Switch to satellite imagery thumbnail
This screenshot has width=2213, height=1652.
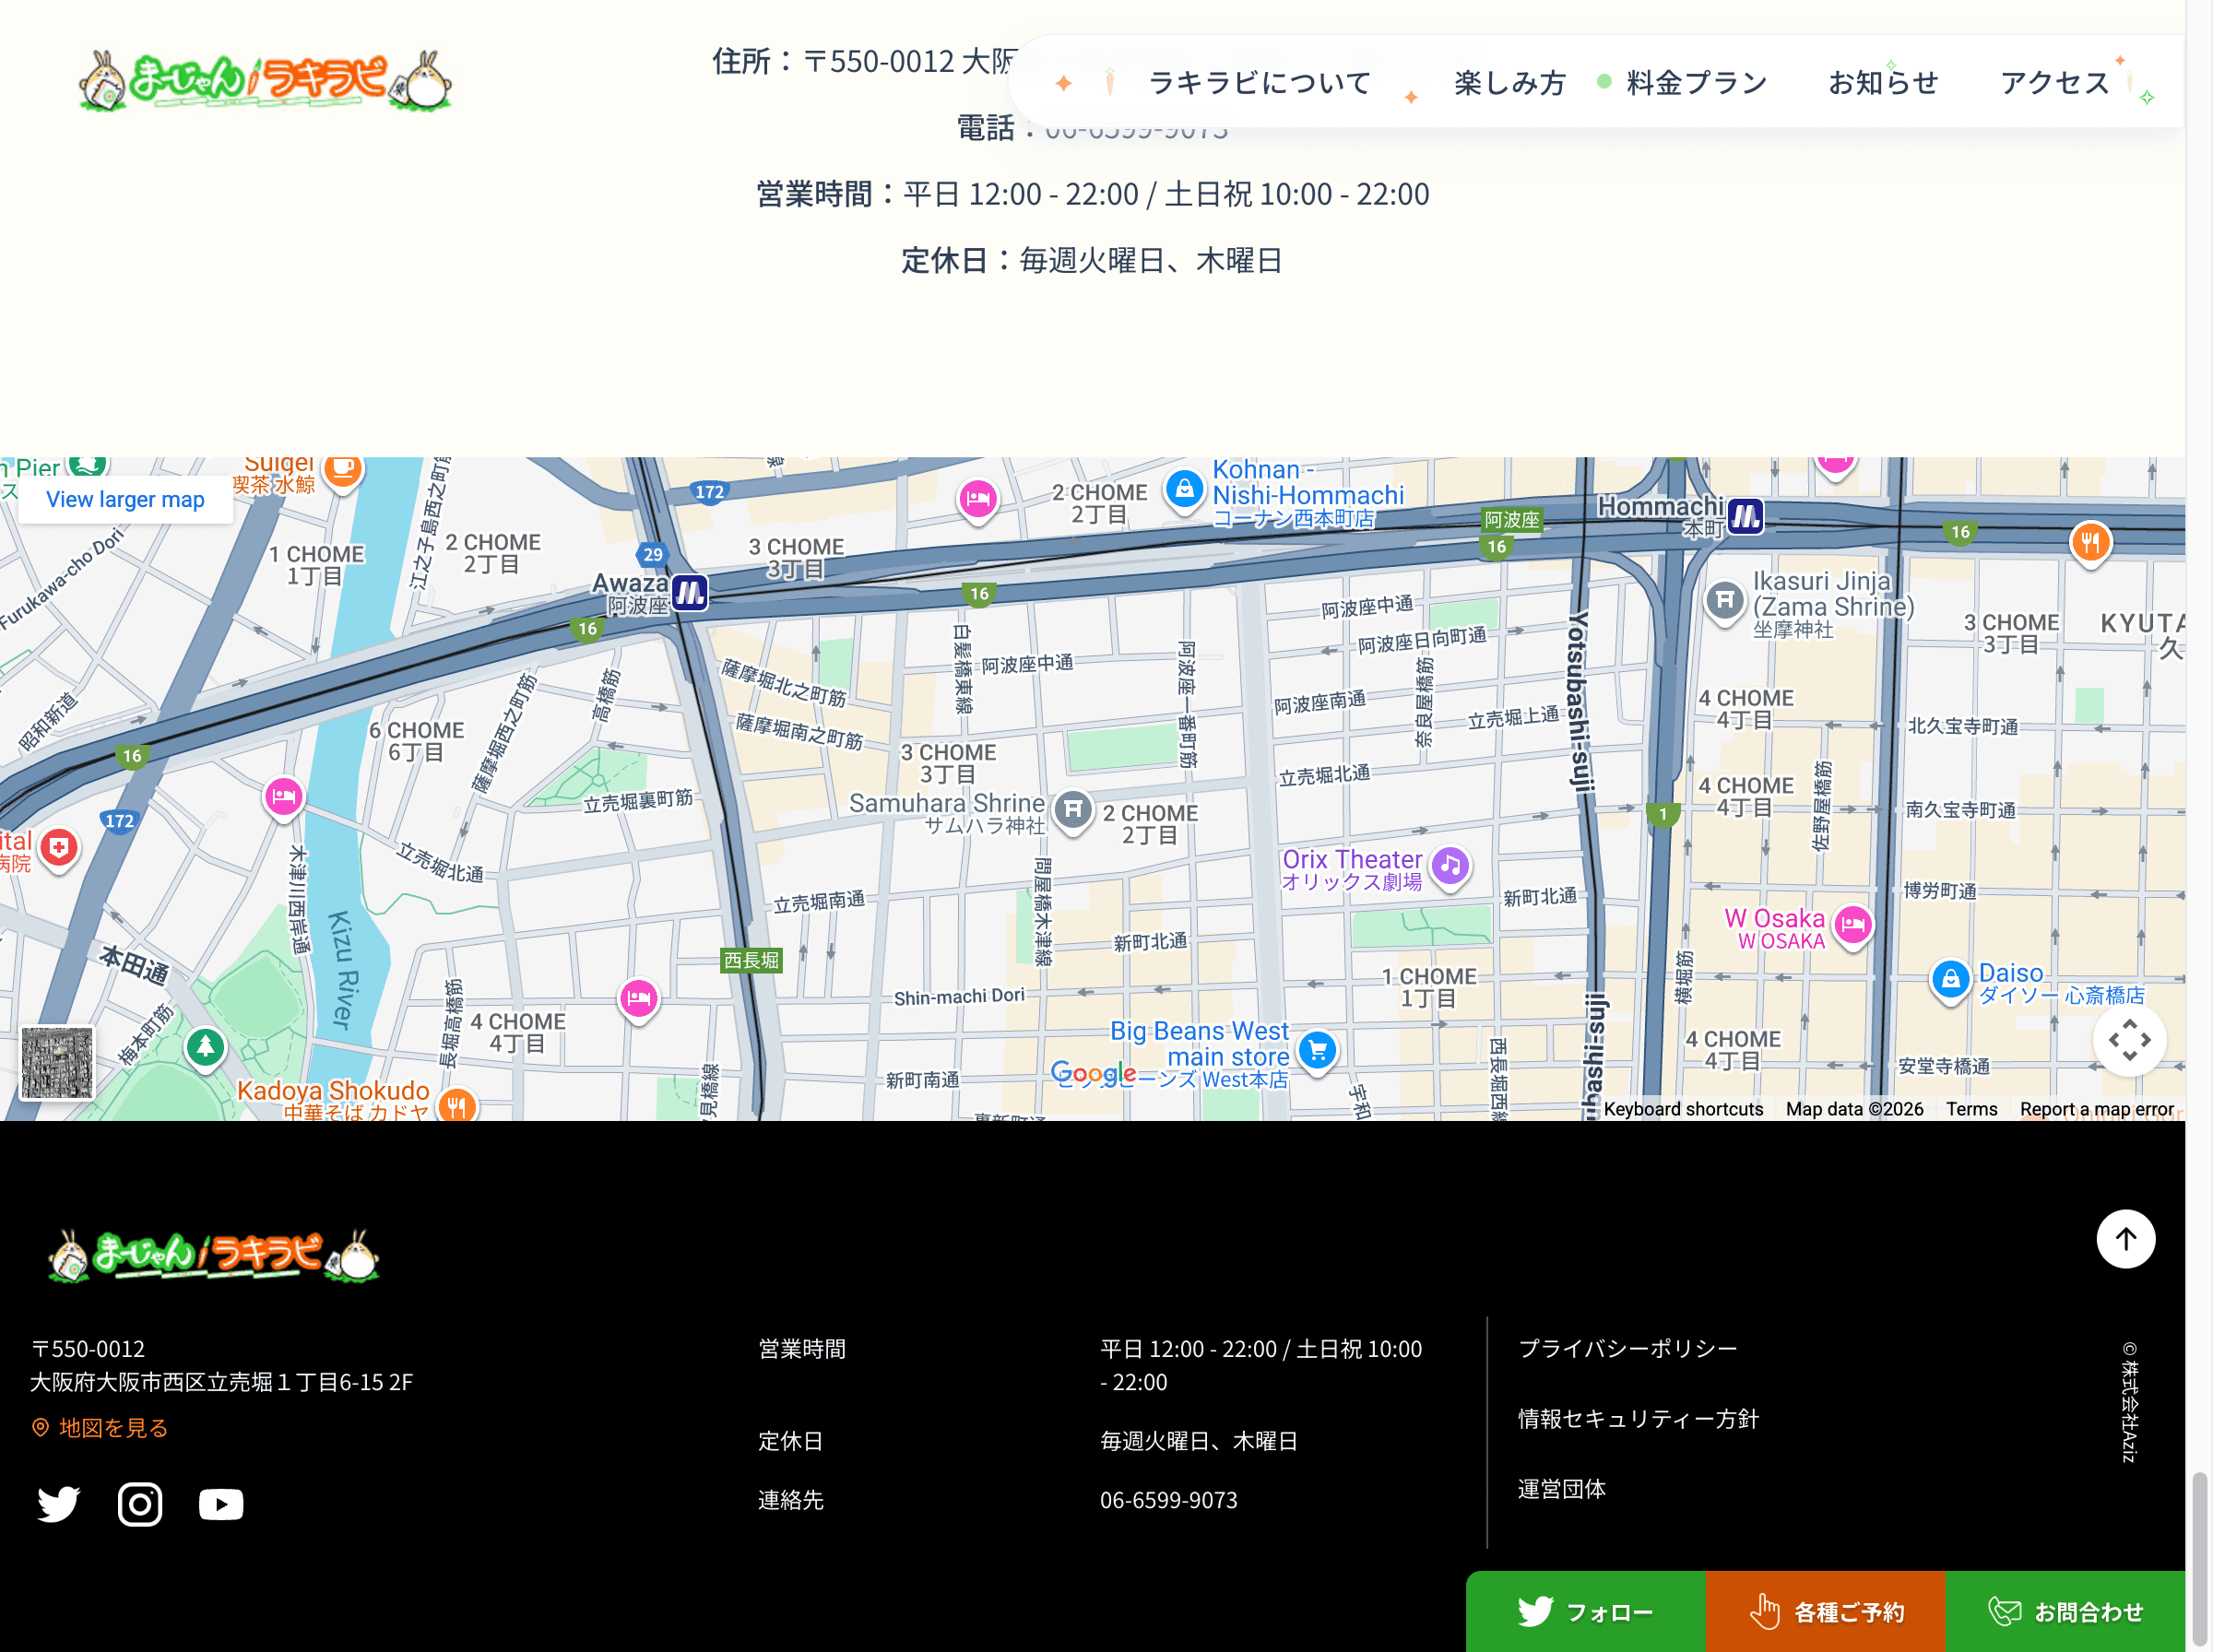coord(57,1062)
